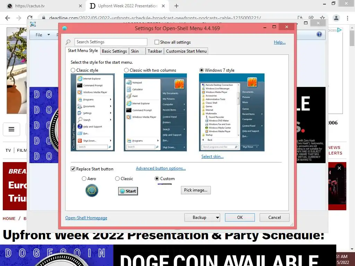
Task: Click the Windows 7 style menu preview
Action: [232, 113]
